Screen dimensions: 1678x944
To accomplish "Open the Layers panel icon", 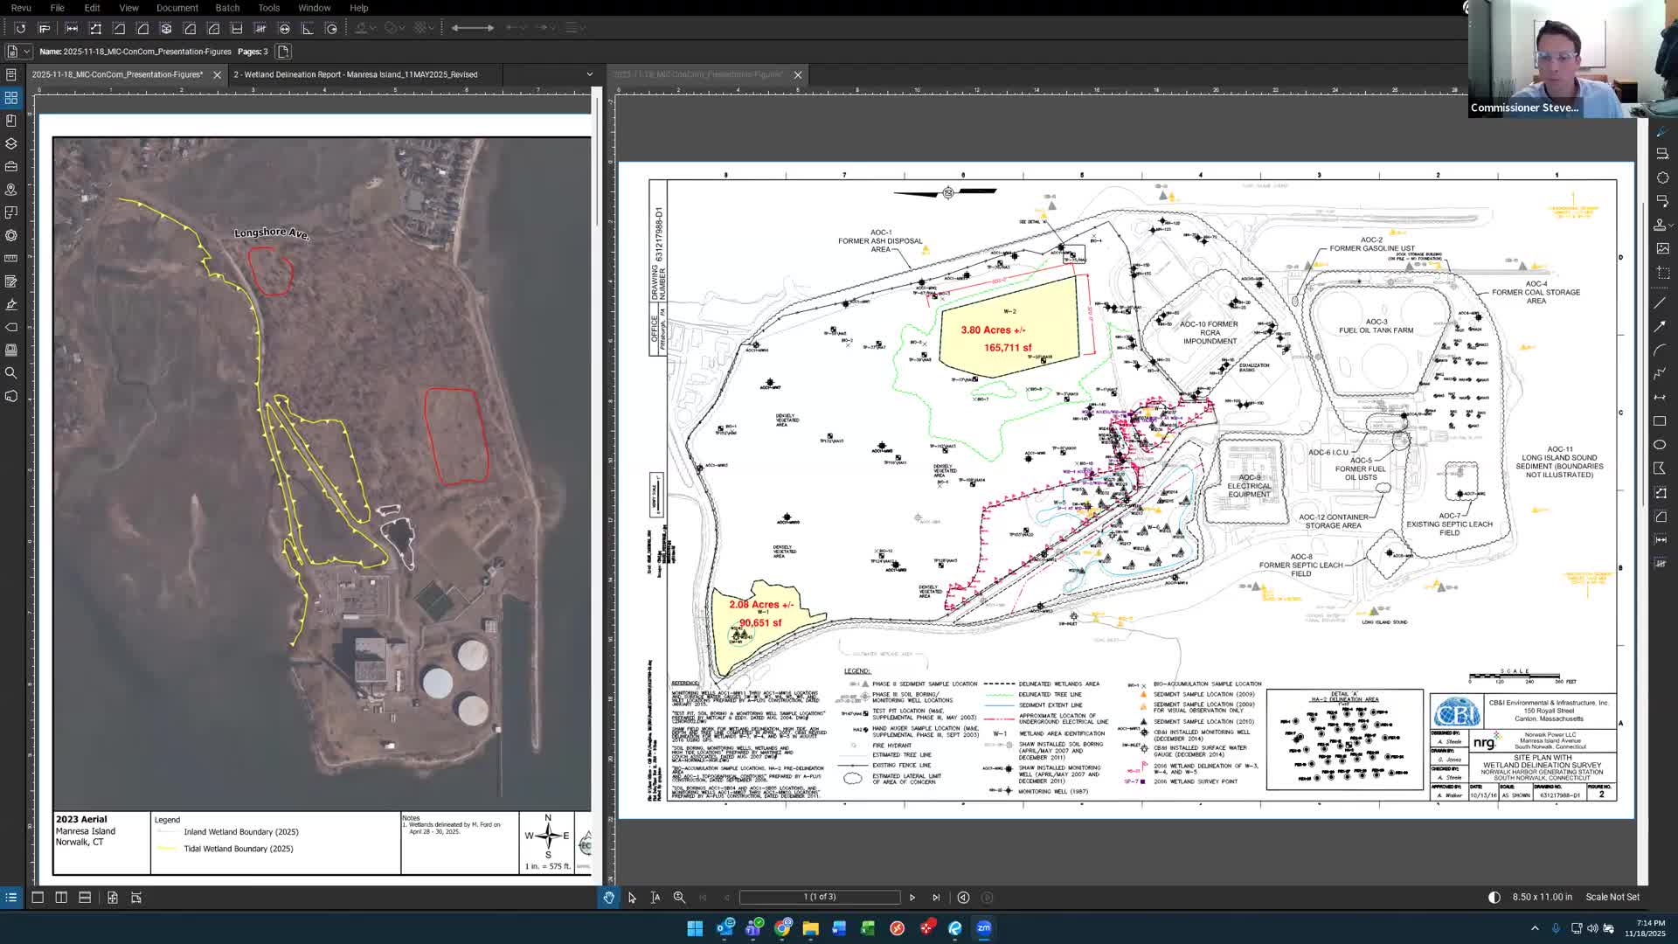I will [x=11, y=143].
